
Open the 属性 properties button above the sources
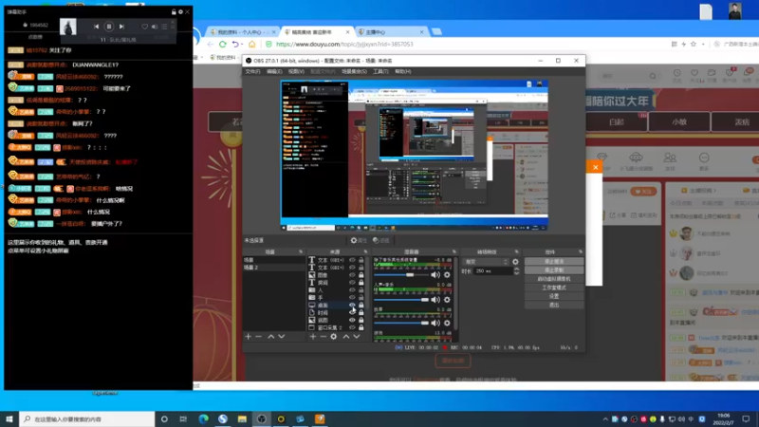point(359,240)
